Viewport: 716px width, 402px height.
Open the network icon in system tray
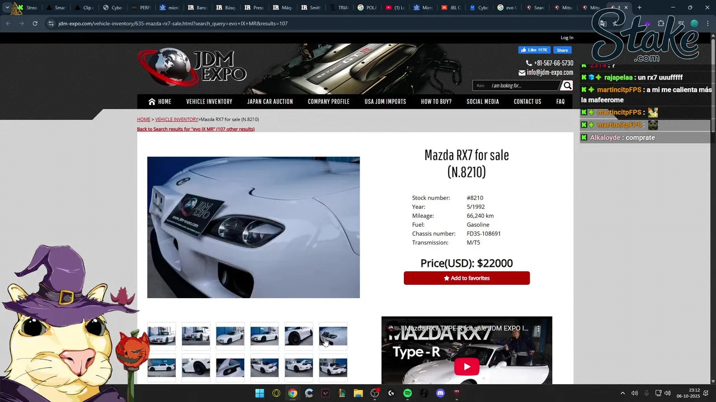658,393
